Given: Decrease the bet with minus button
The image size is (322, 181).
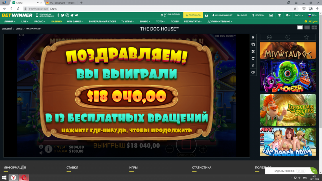Looking at the screenshot, I should (170, 149).
